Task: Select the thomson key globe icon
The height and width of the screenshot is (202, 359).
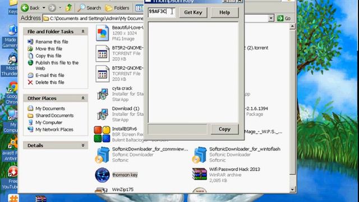Action: (102, 175)
